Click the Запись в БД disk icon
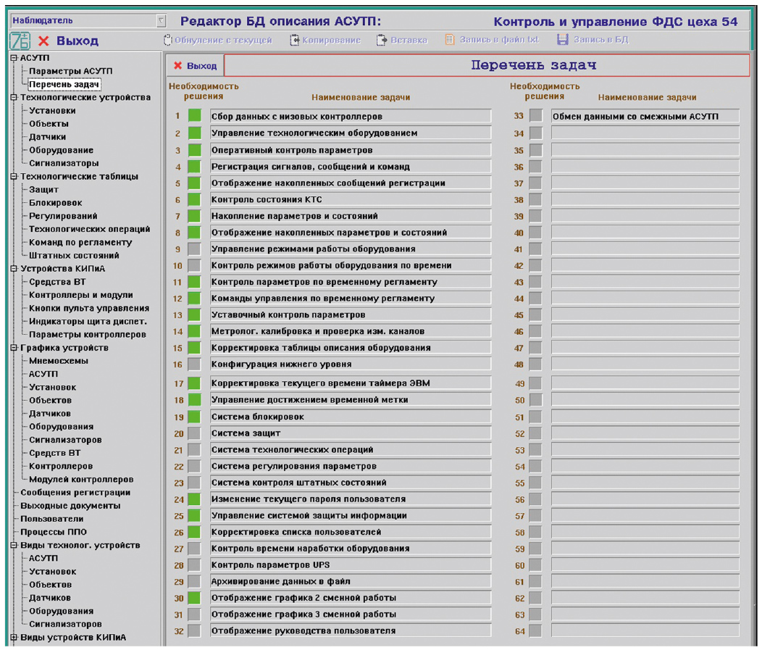This screenshot has height=650, width=762. (x=563, y=40)
